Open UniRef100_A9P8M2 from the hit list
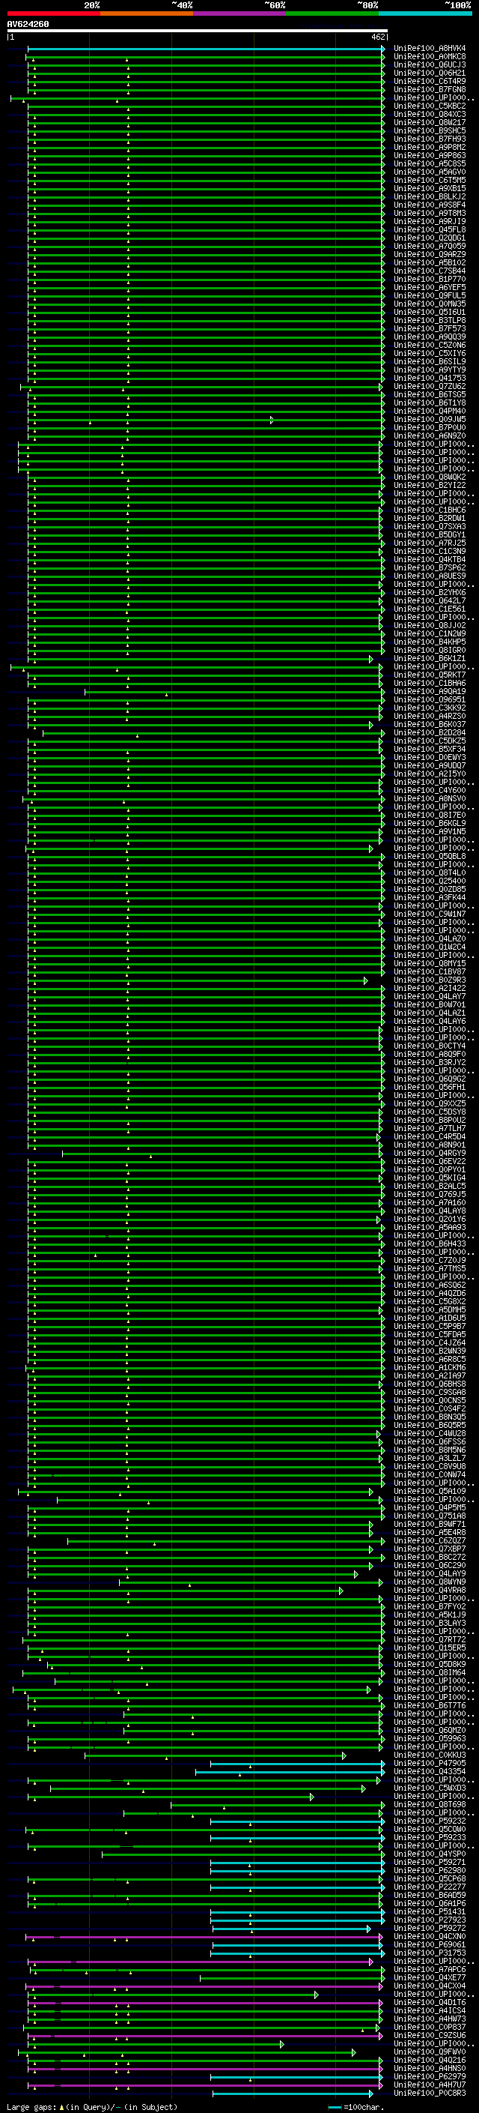 [x=430, y=147]
